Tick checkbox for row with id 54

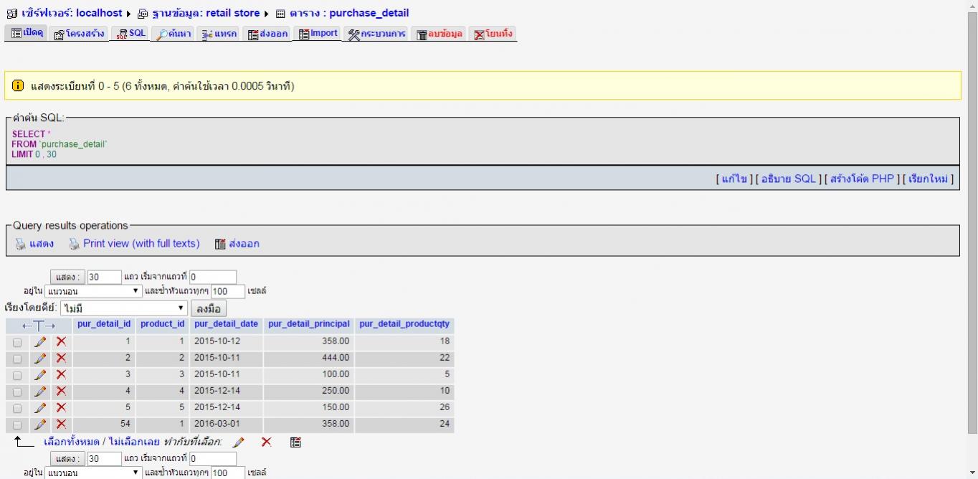[17, 425]
